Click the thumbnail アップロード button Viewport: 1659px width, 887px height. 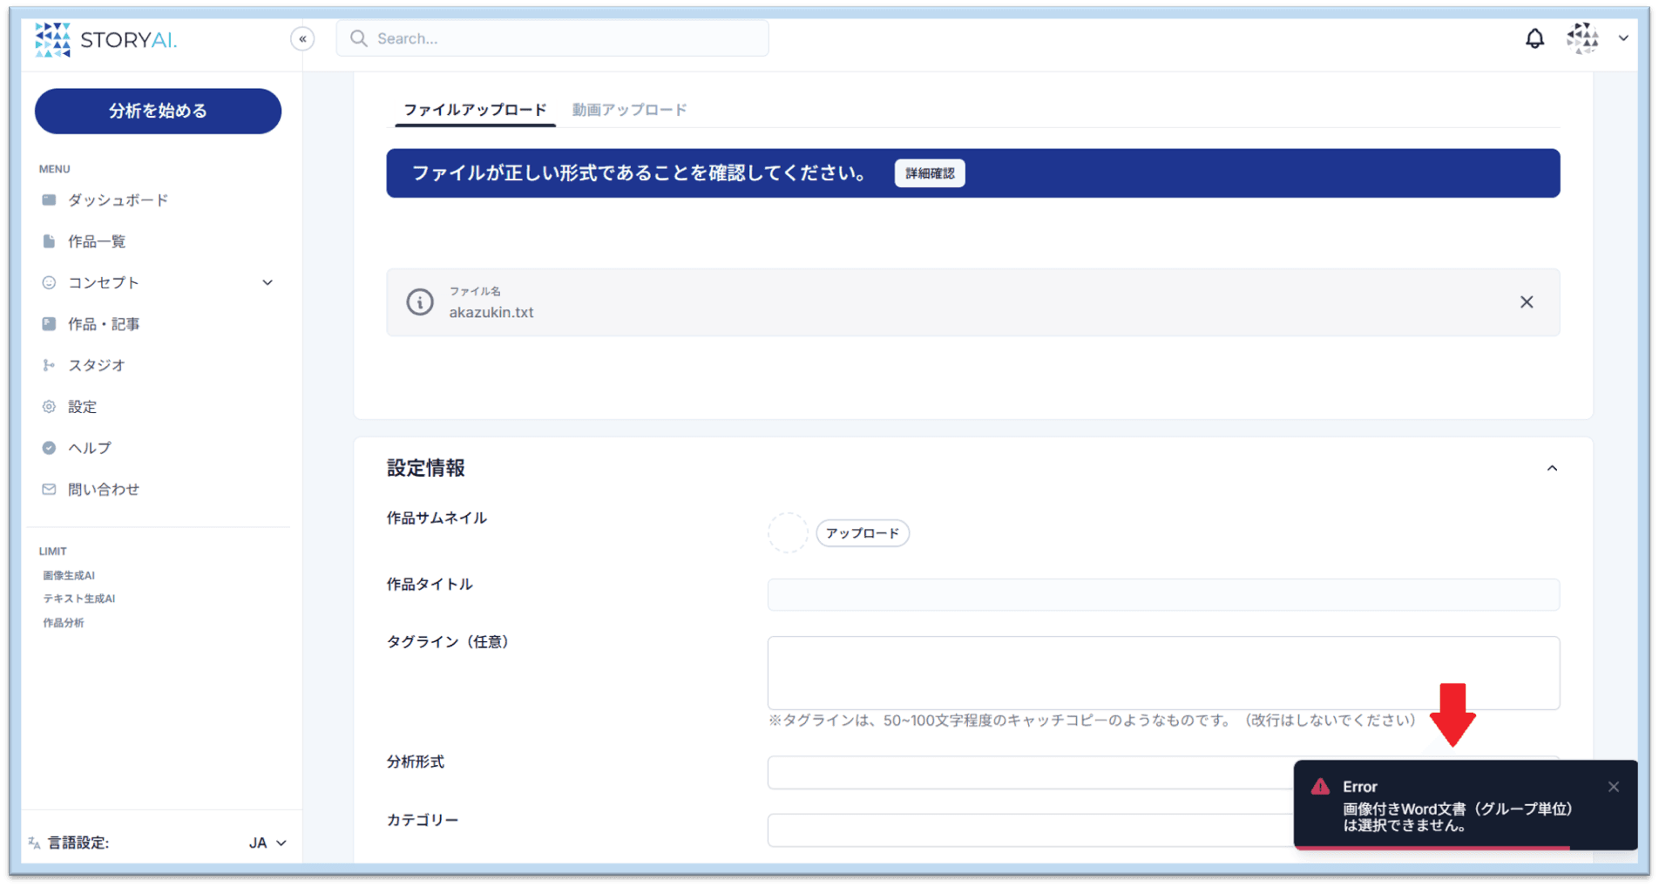tap(863, 533)
